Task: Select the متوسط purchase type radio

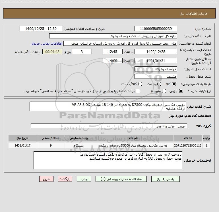Action: click(x=164, y=91)
